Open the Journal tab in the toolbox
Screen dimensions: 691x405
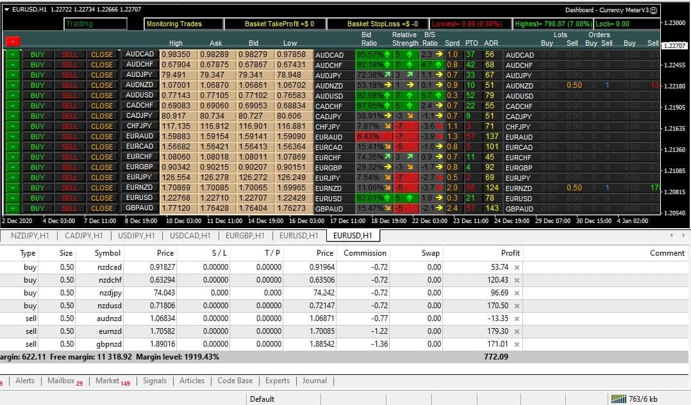tap(315, 381)
